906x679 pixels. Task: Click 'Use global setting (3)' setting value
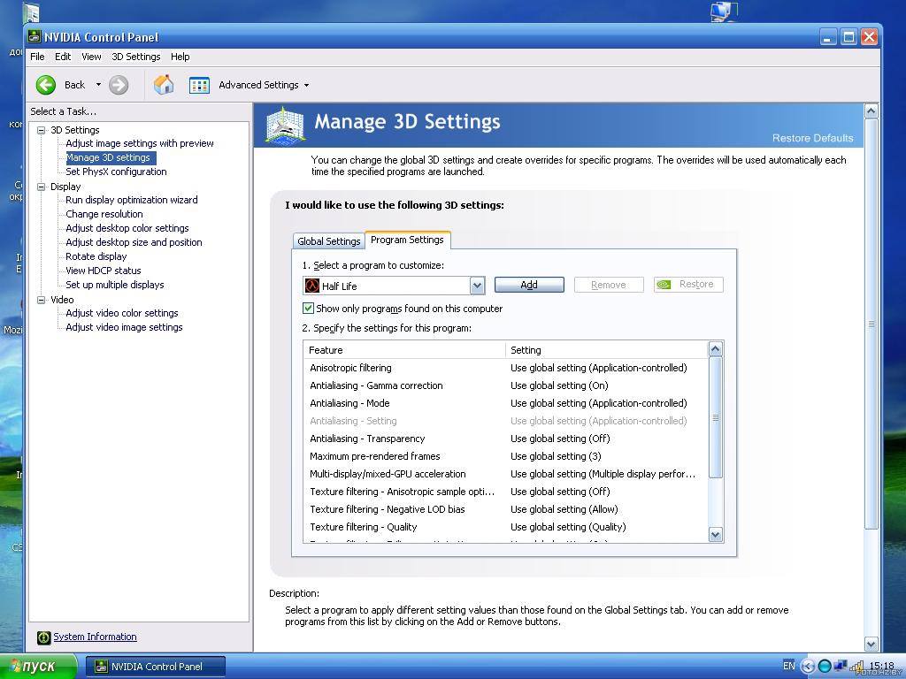pyautogui.click(x=556, y=456)
